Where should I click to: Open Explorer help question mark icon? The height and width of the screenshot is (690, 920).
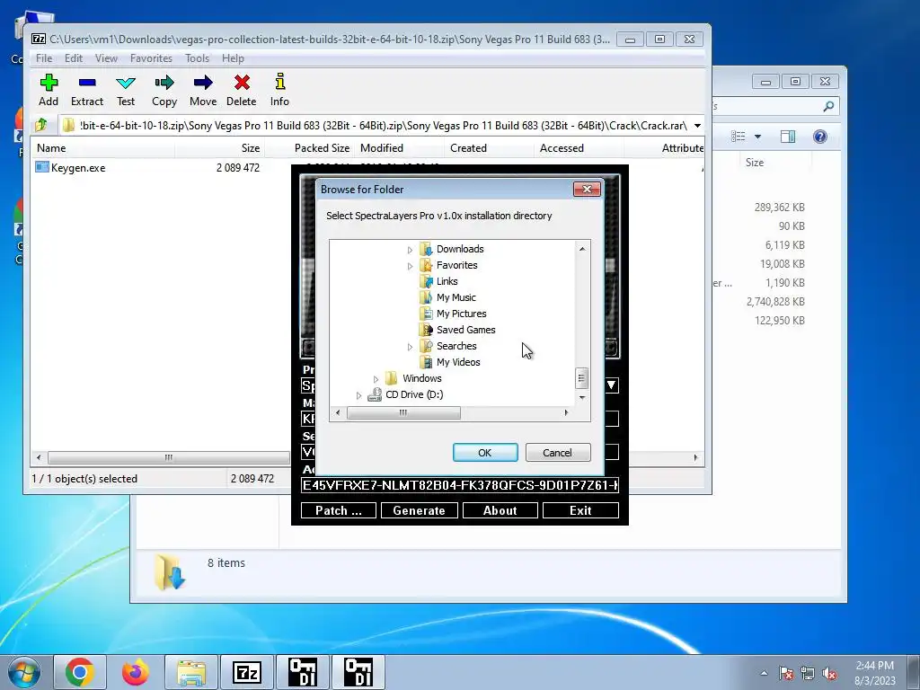[819, 137]
